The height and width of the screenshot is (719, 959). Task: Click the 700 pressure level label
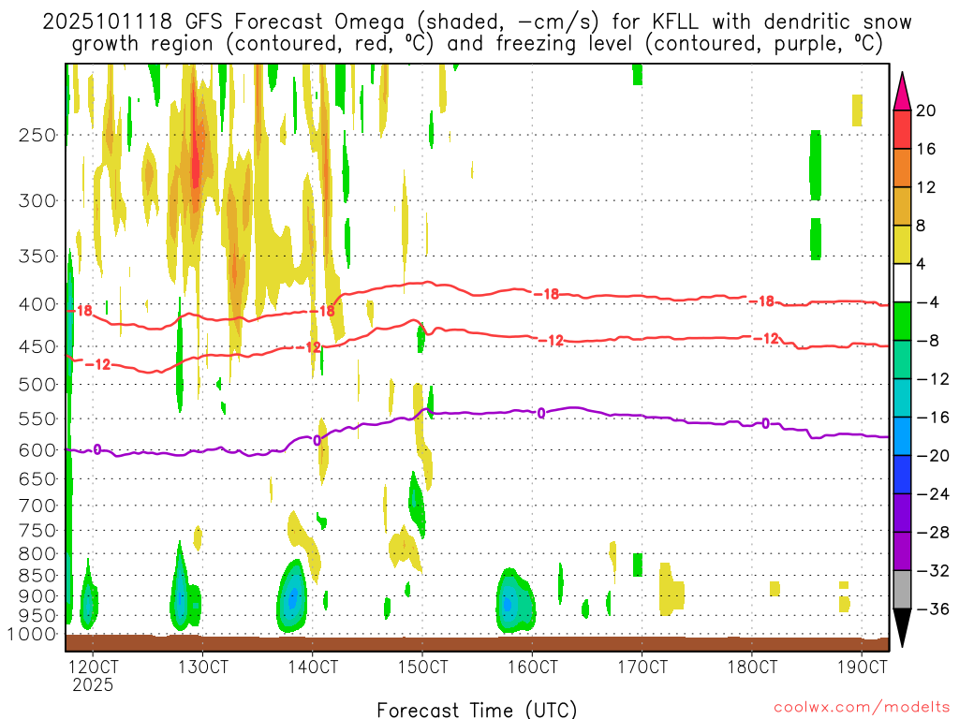37,506
